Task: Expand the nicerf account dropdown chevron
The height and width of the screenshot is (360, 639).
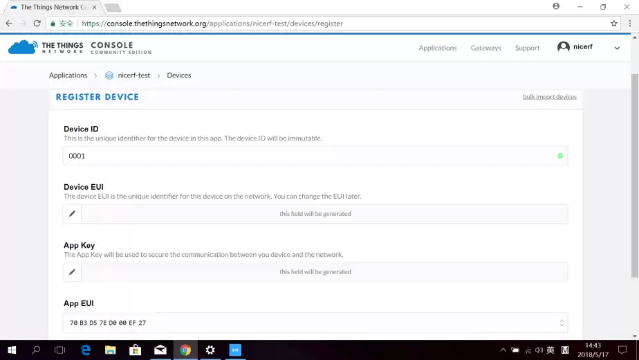Action: (617, 48)
